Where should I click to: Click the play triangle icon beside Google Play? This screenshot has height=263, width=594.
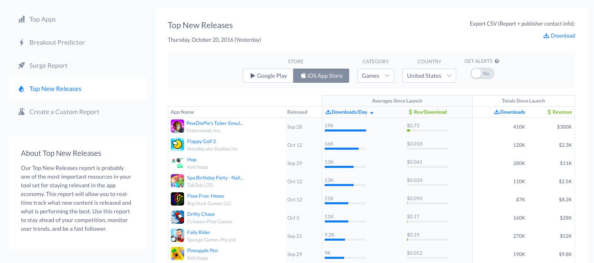tap(253, 75)
